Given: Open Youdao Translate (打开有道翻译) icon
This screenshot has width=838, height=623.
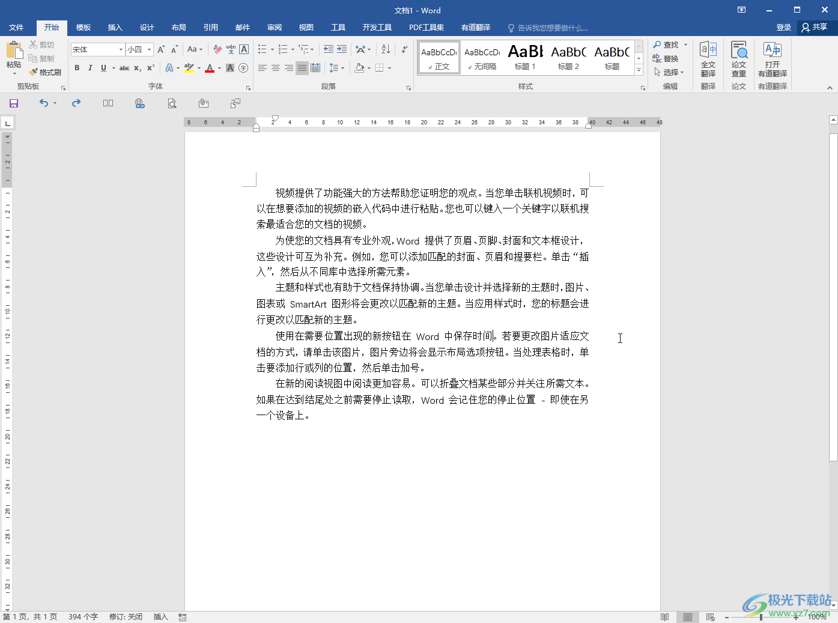Looking at the screenshot, I should [x=773, y=59].
